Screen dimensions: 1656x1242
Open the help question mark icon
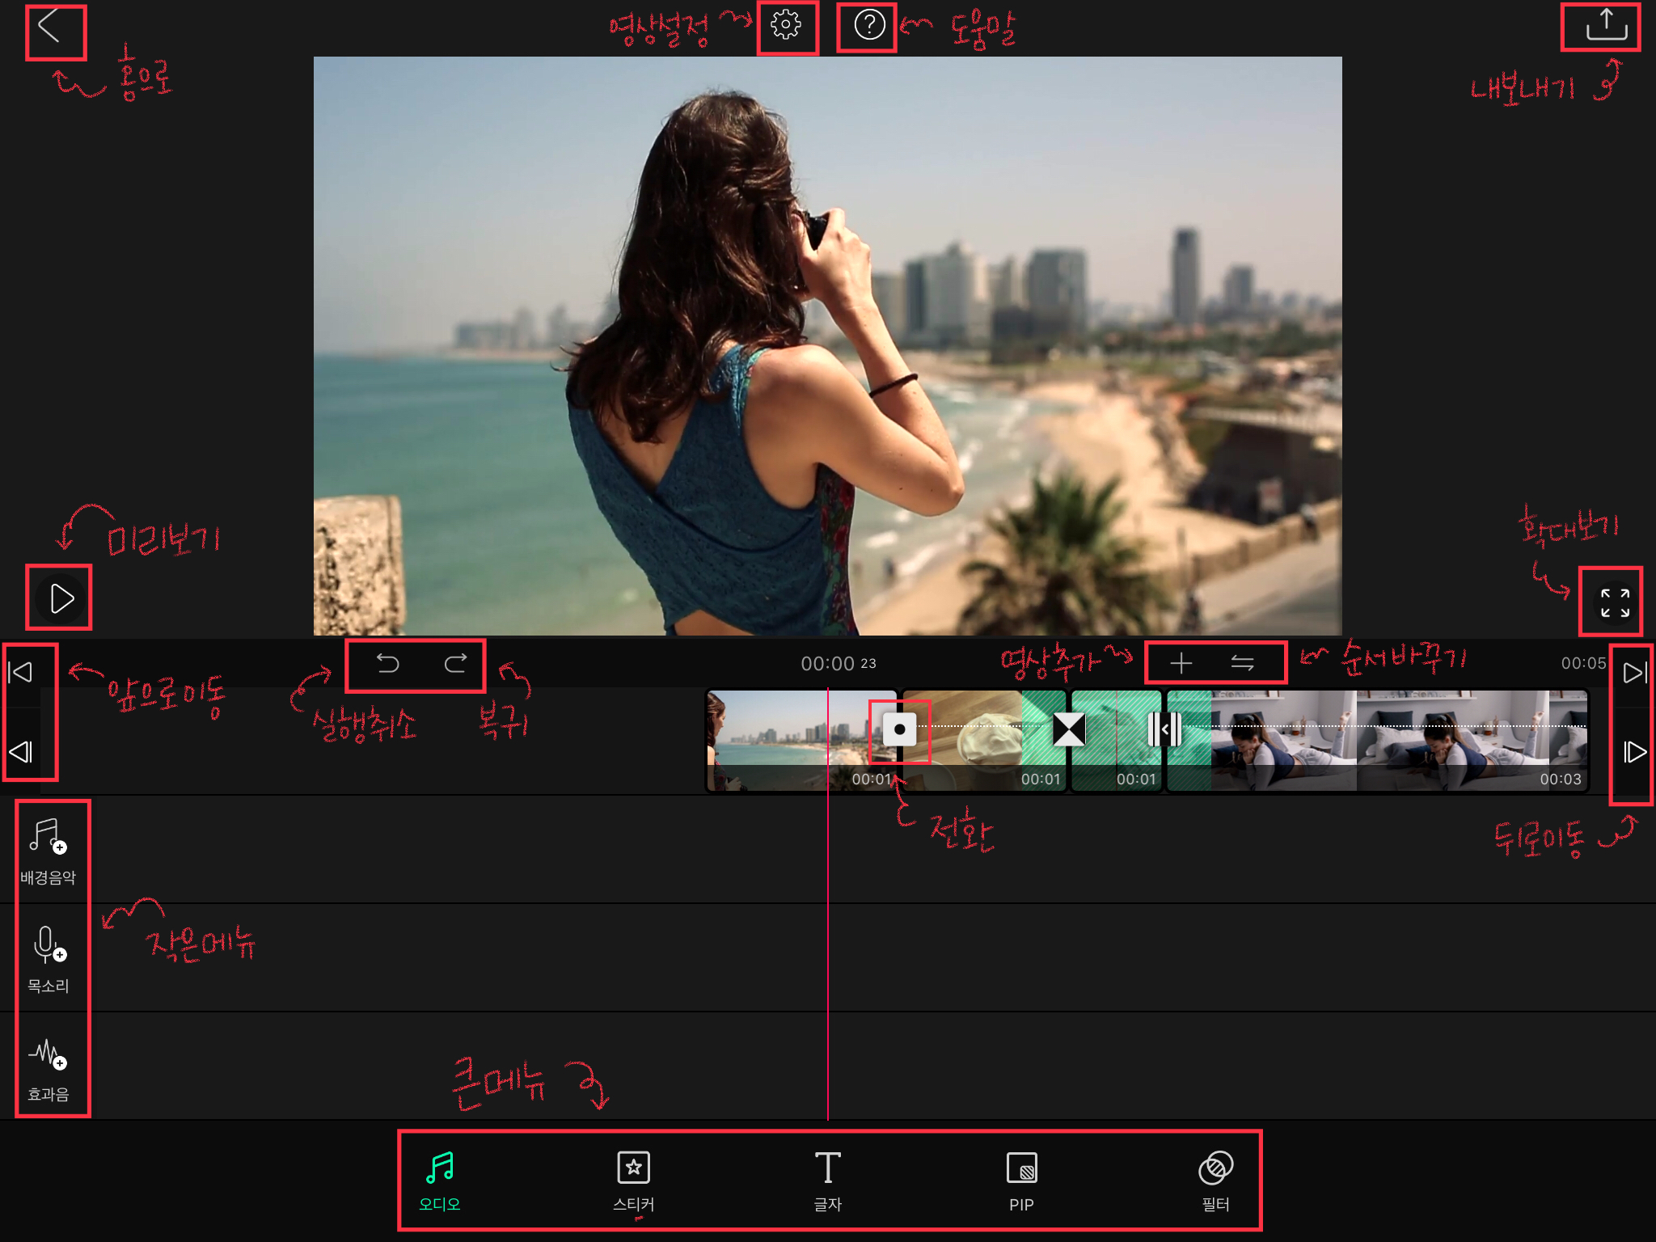(x=869, y=25)
